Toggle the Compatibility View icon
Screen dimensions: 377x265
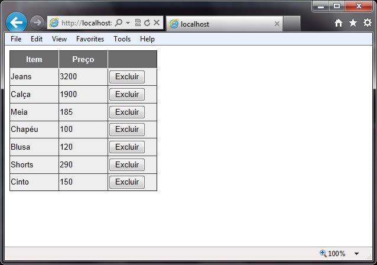[x=138, y=22]
